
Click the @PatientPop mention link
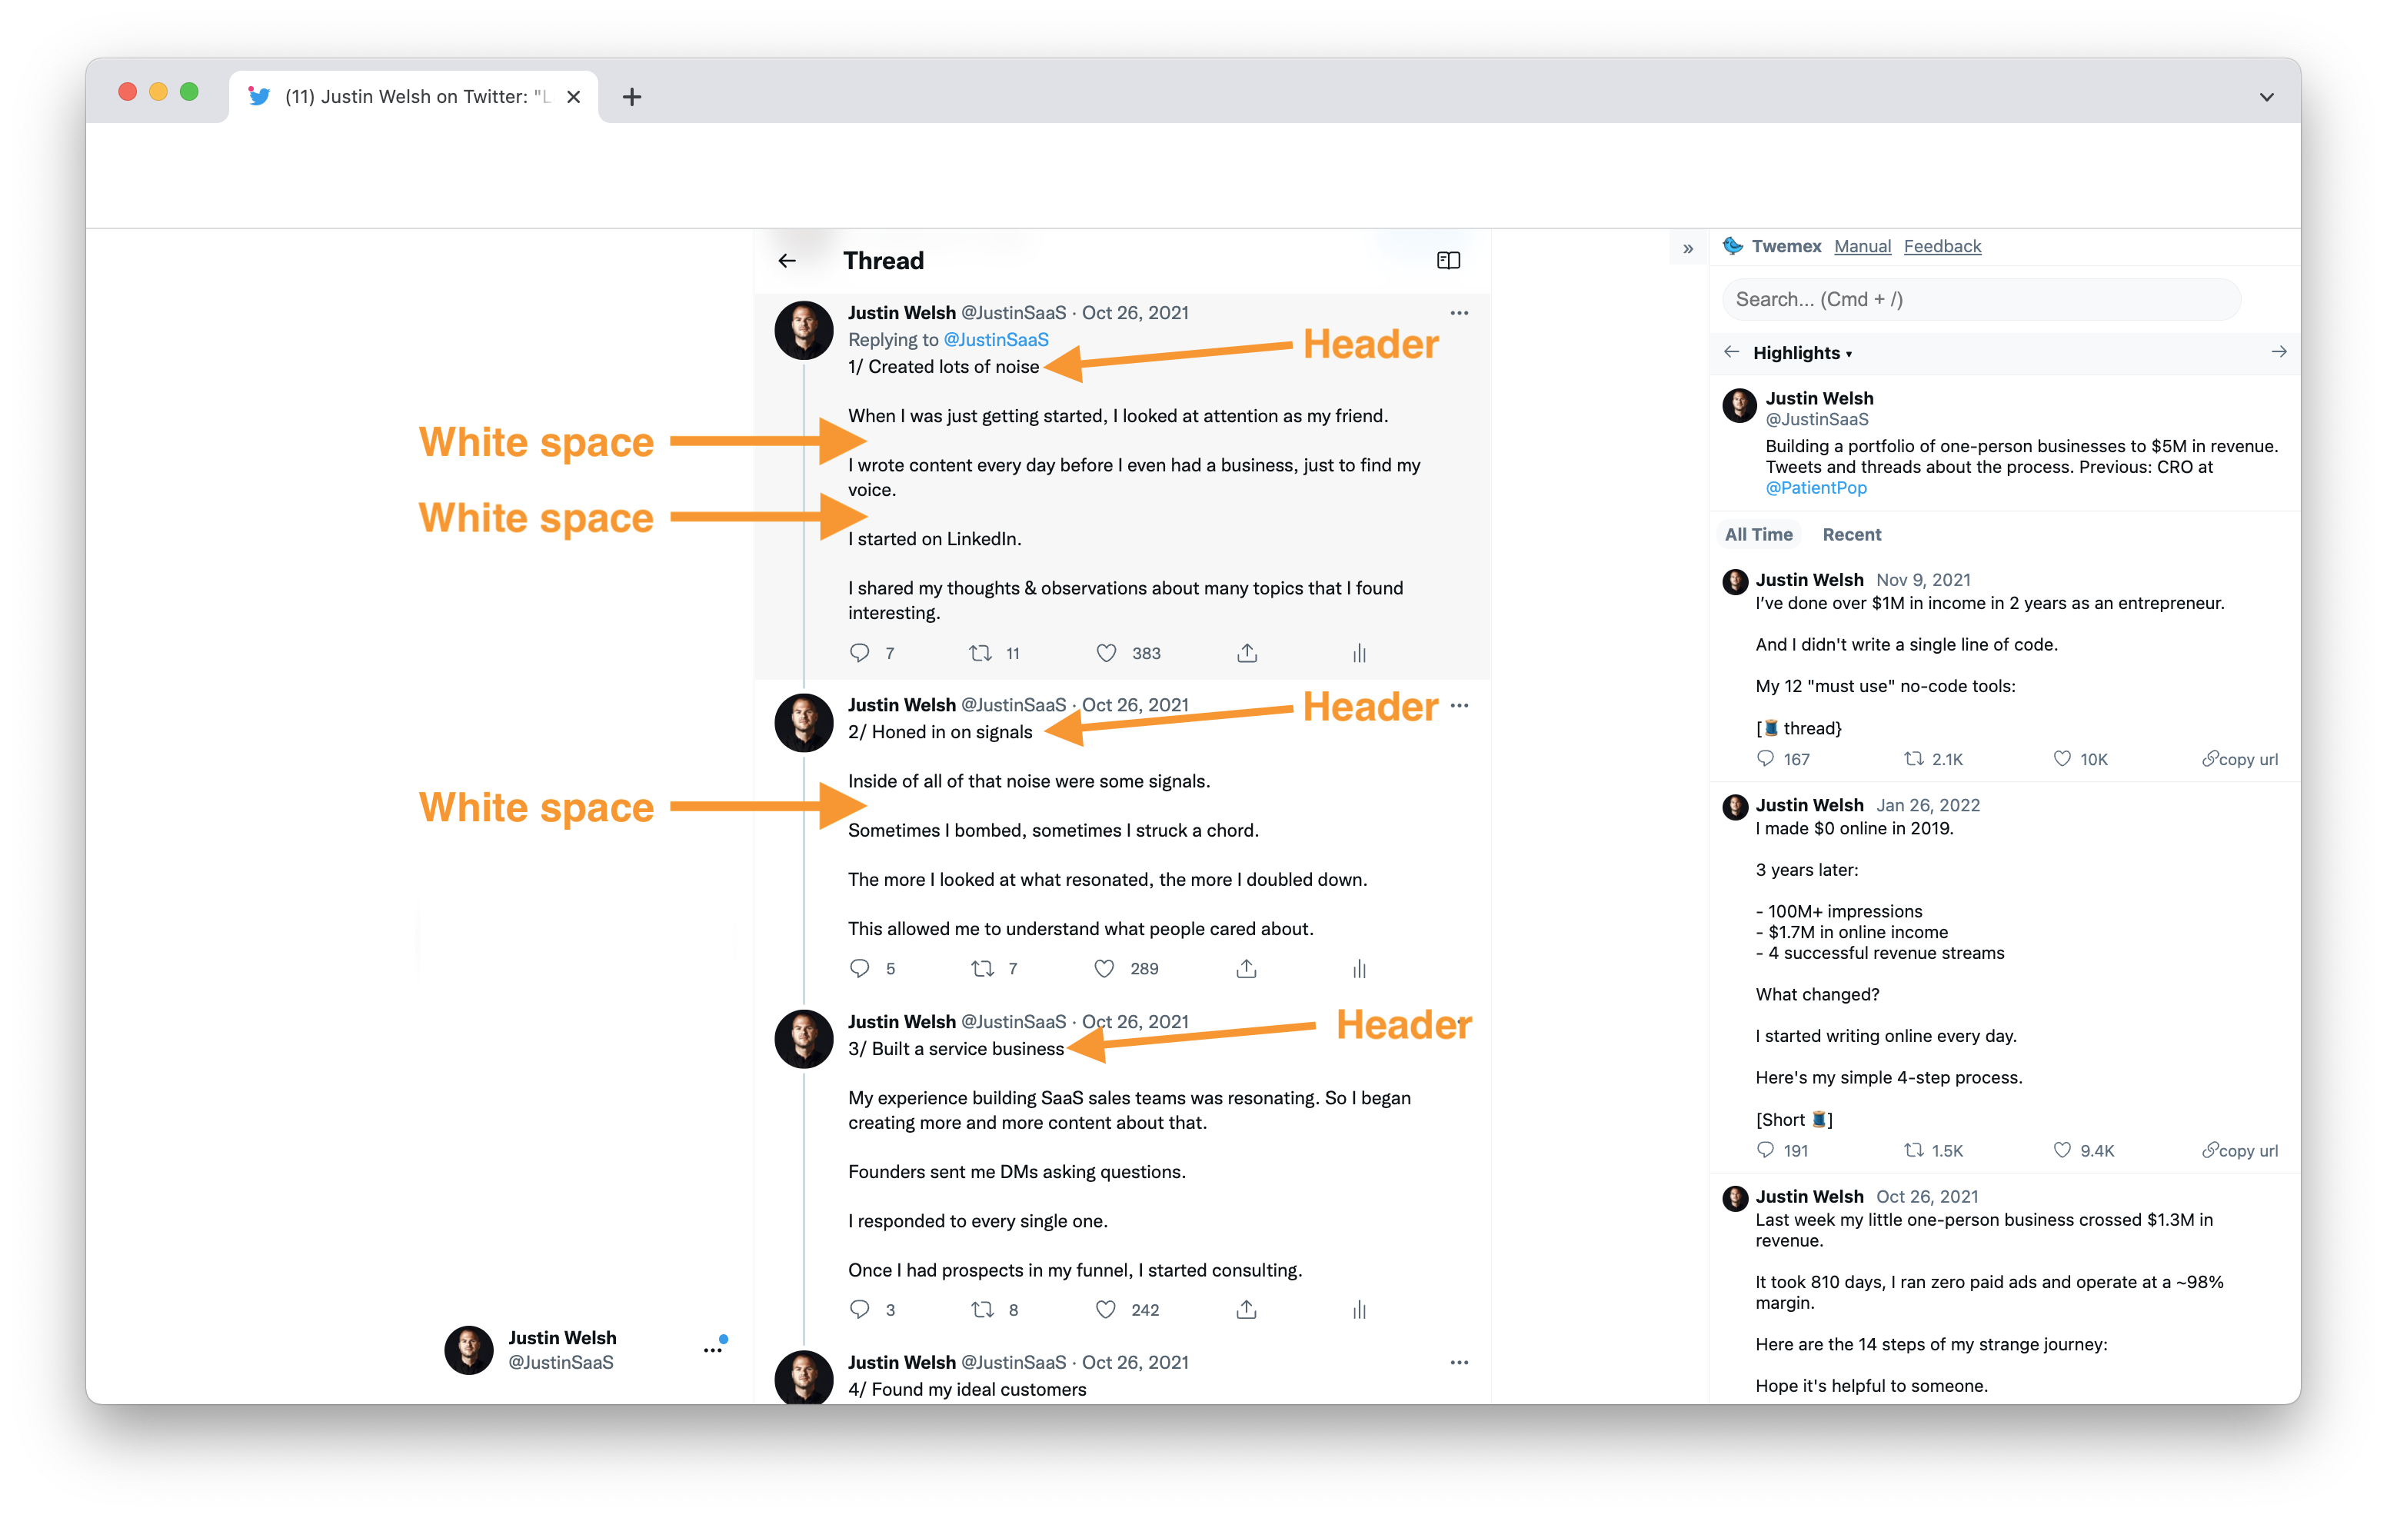pyautogui.click(x=1815, y=488)
